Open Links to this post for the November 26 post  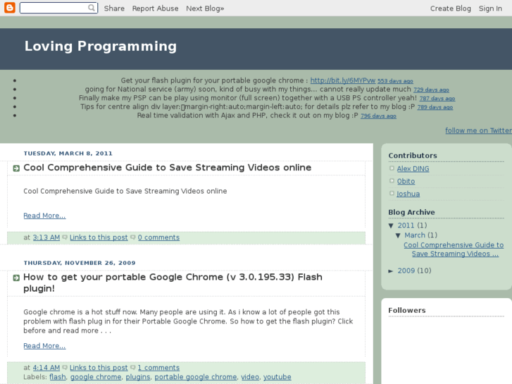[99, 368]
